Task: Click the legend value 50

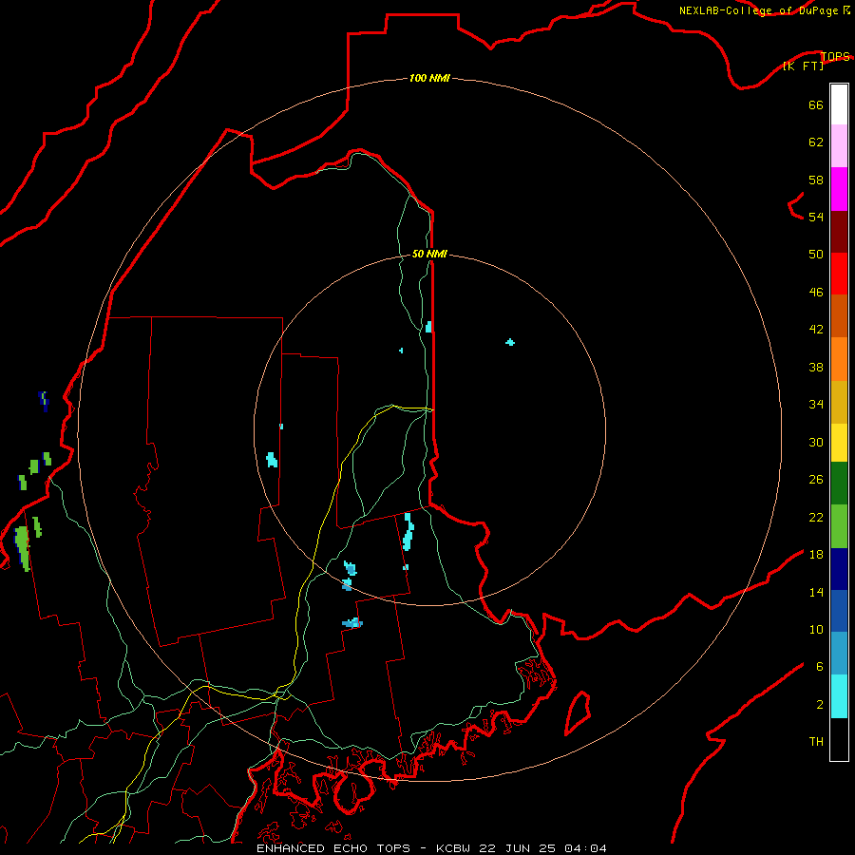Action: (816, 254)
